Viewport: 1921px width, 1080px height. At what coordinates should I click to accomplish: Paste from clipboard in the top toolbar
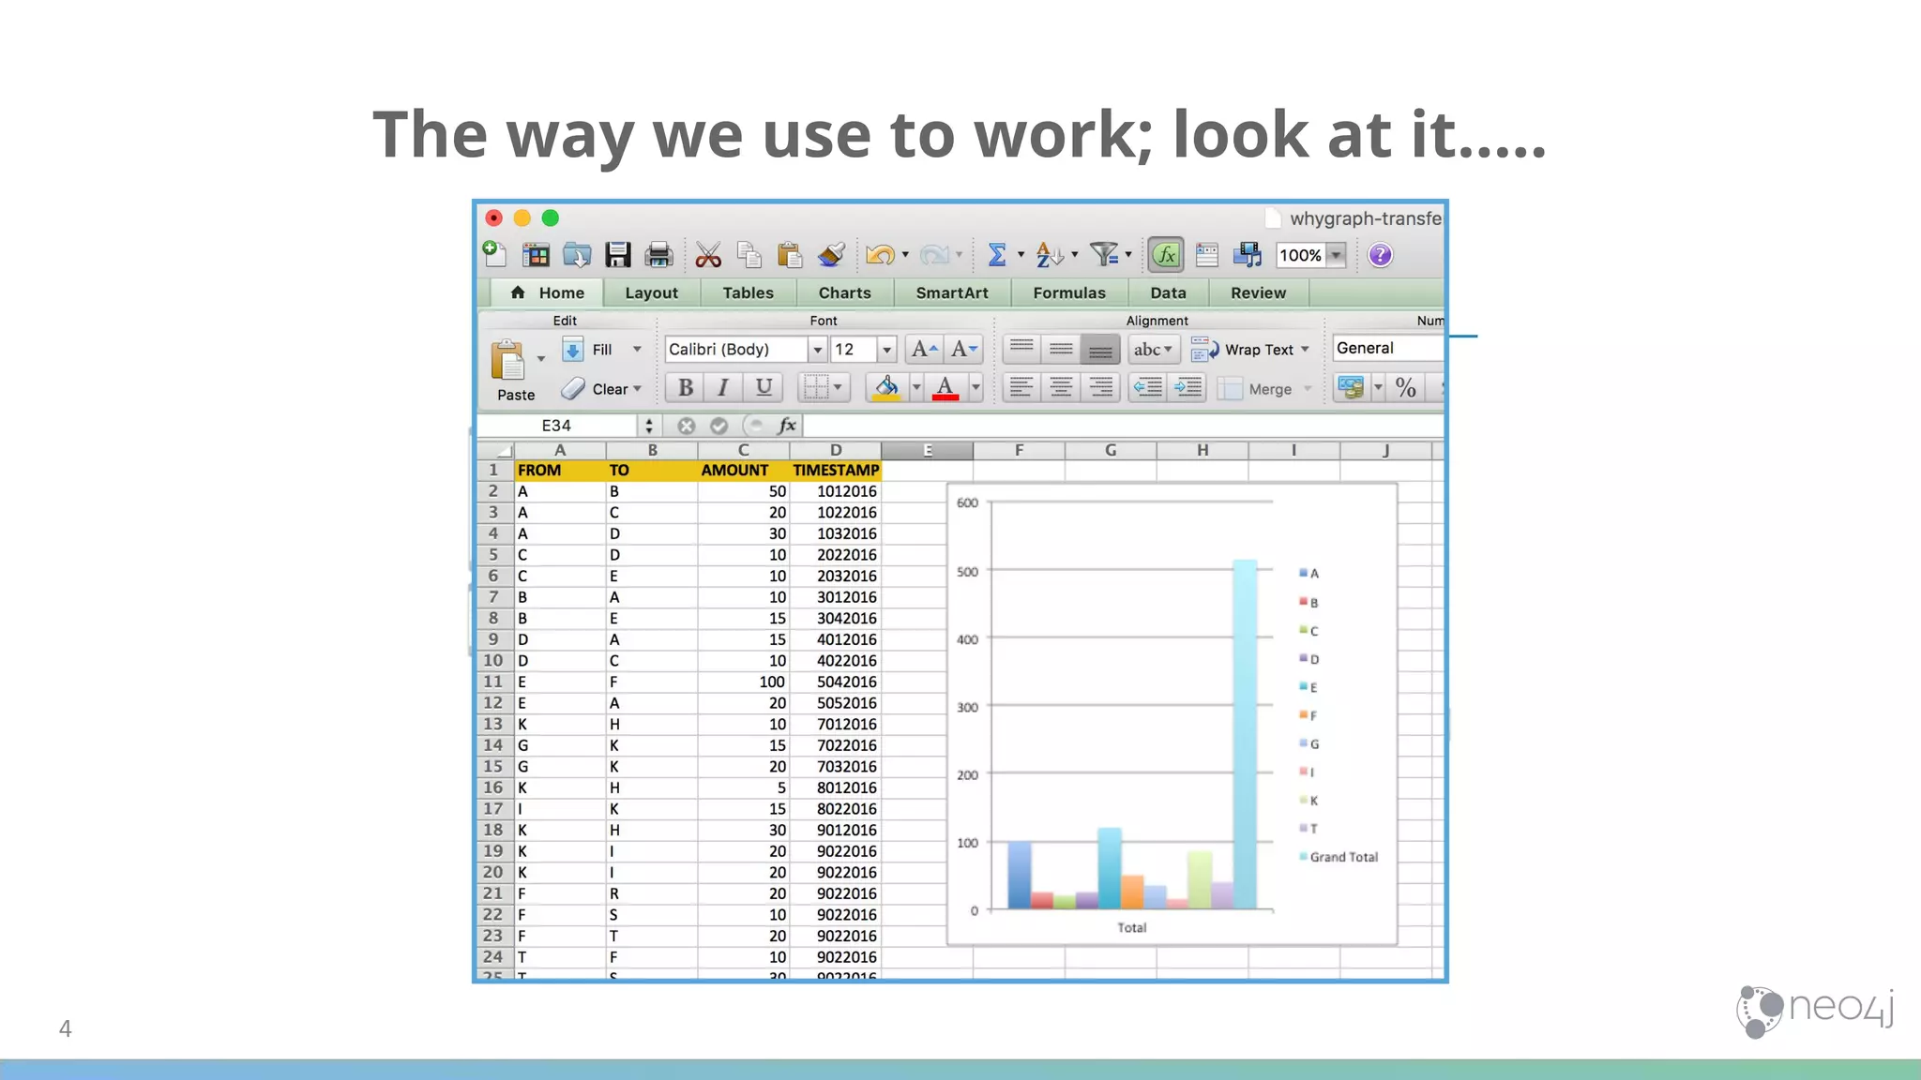pos(790,255)
